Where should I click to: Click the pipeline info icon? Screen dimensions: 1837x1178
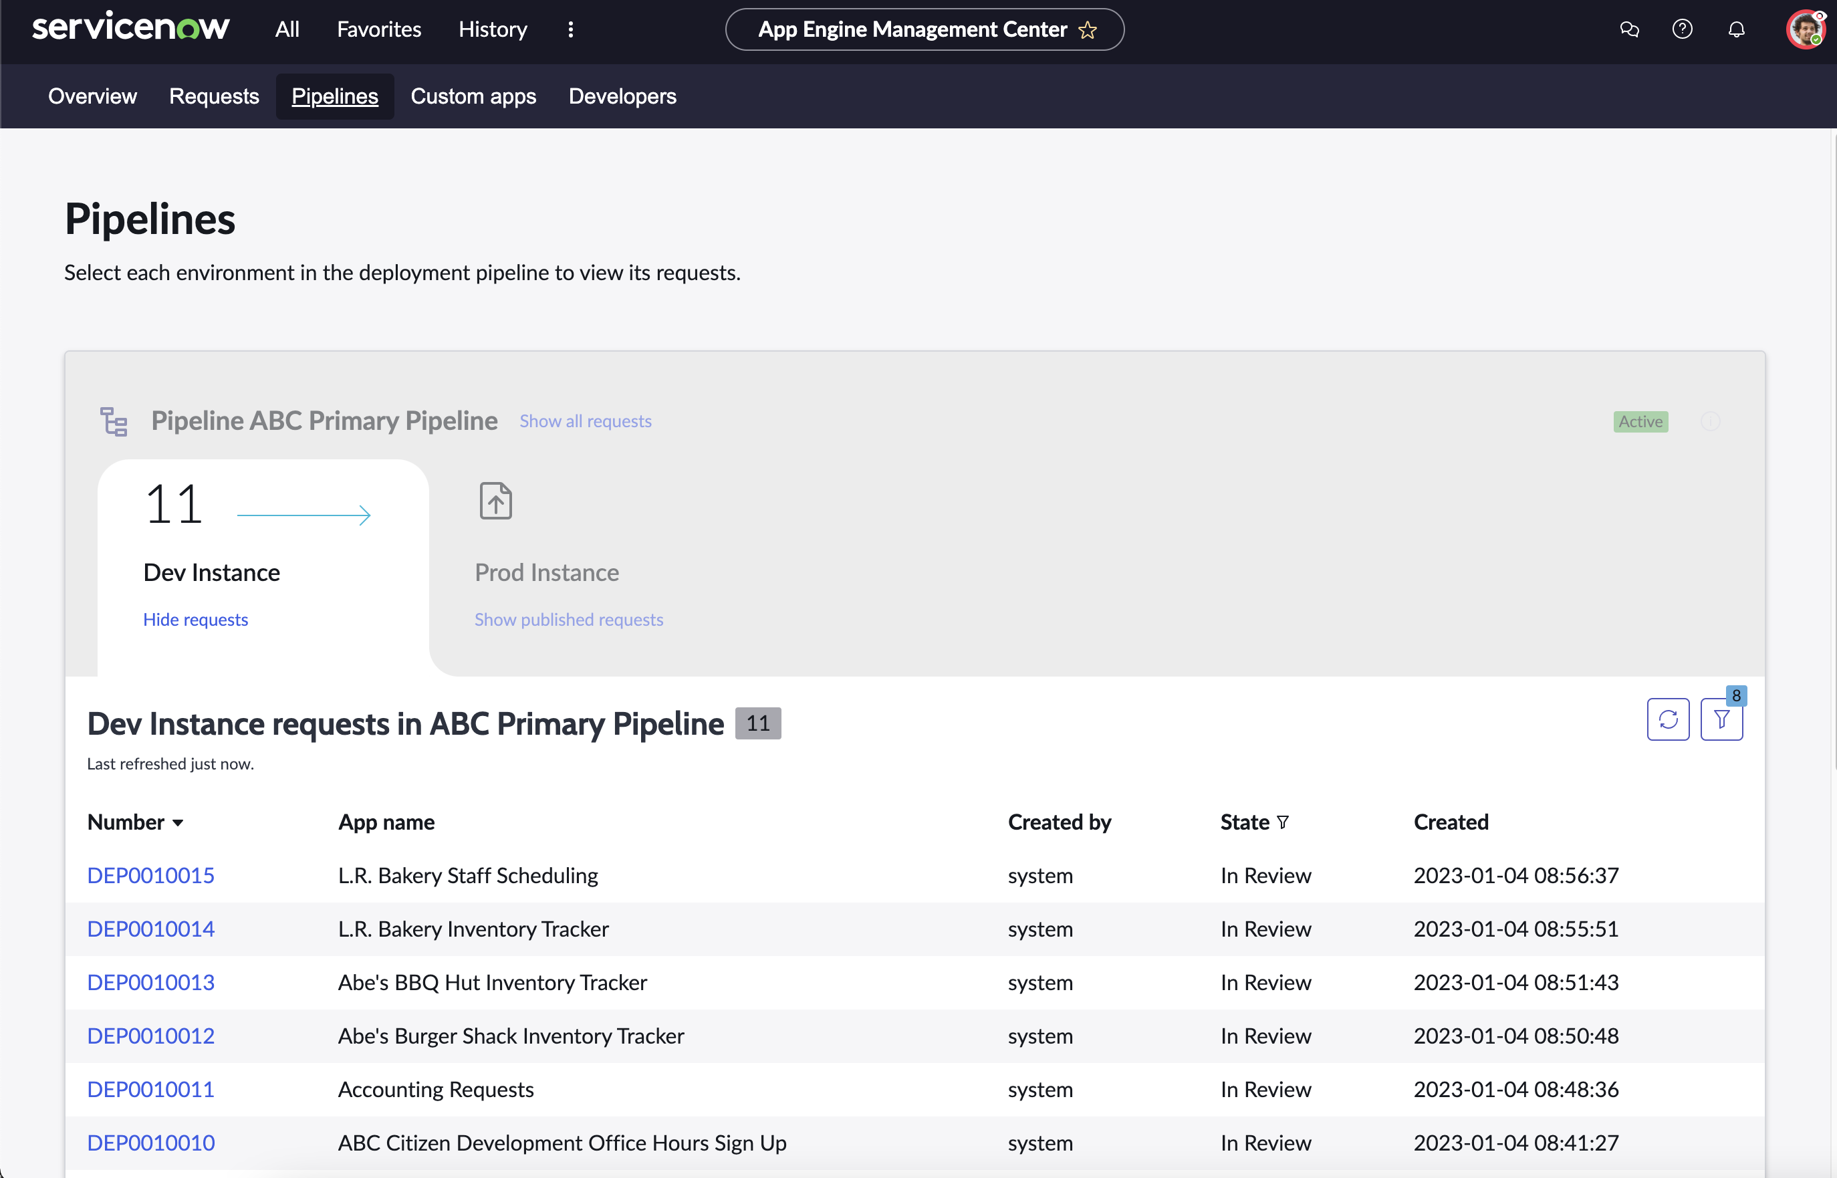1711,421
